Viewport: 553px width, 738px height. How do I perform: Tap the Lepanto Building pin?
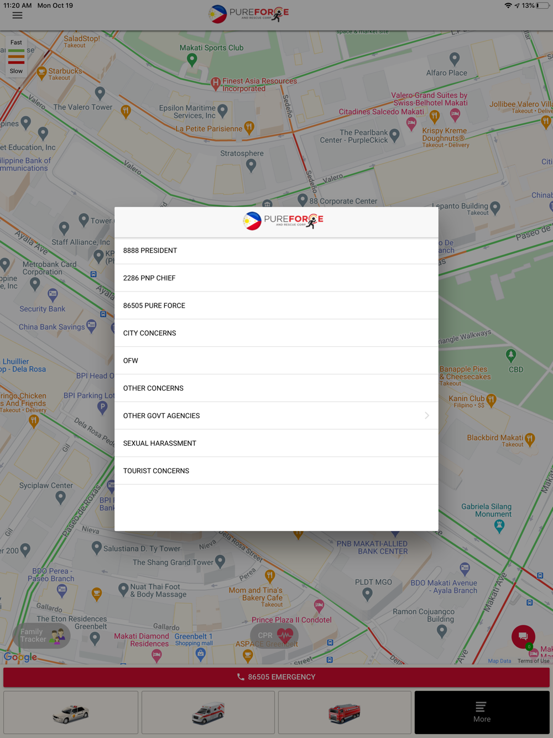(x=495, y=208)
